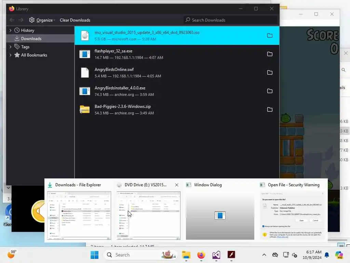The height and width of the screenshot is (263, 350).
Task: Click the display device tray icon
Action: 286,255
